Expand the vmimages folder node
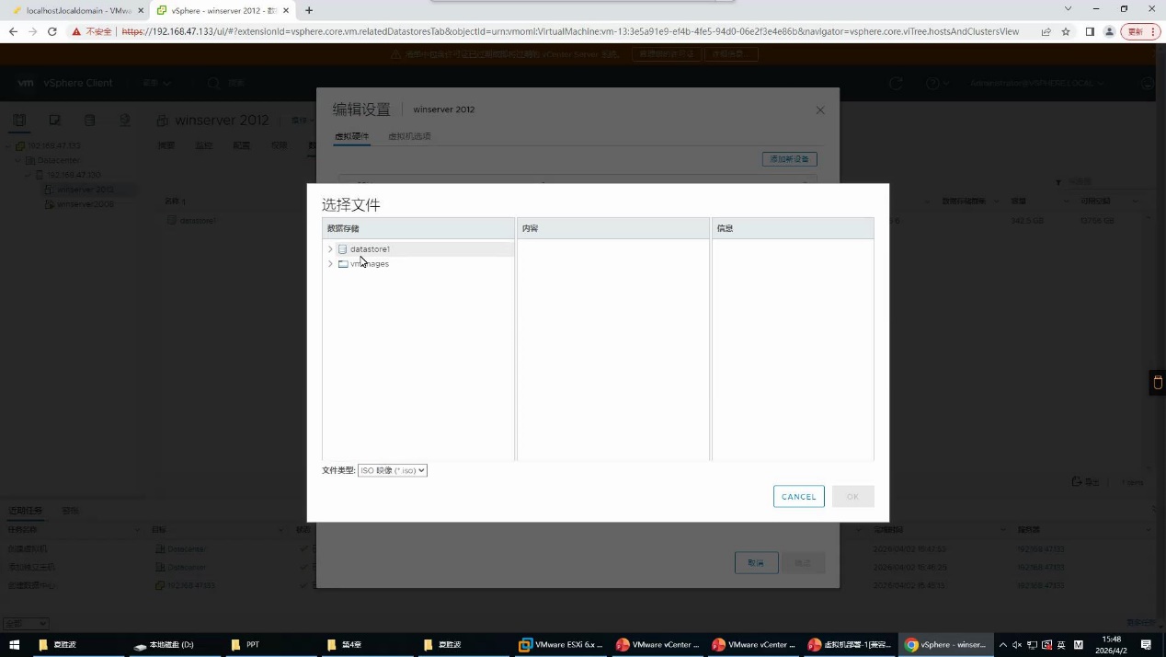This screenshot has width=1166, height=657. click(330, 264)
